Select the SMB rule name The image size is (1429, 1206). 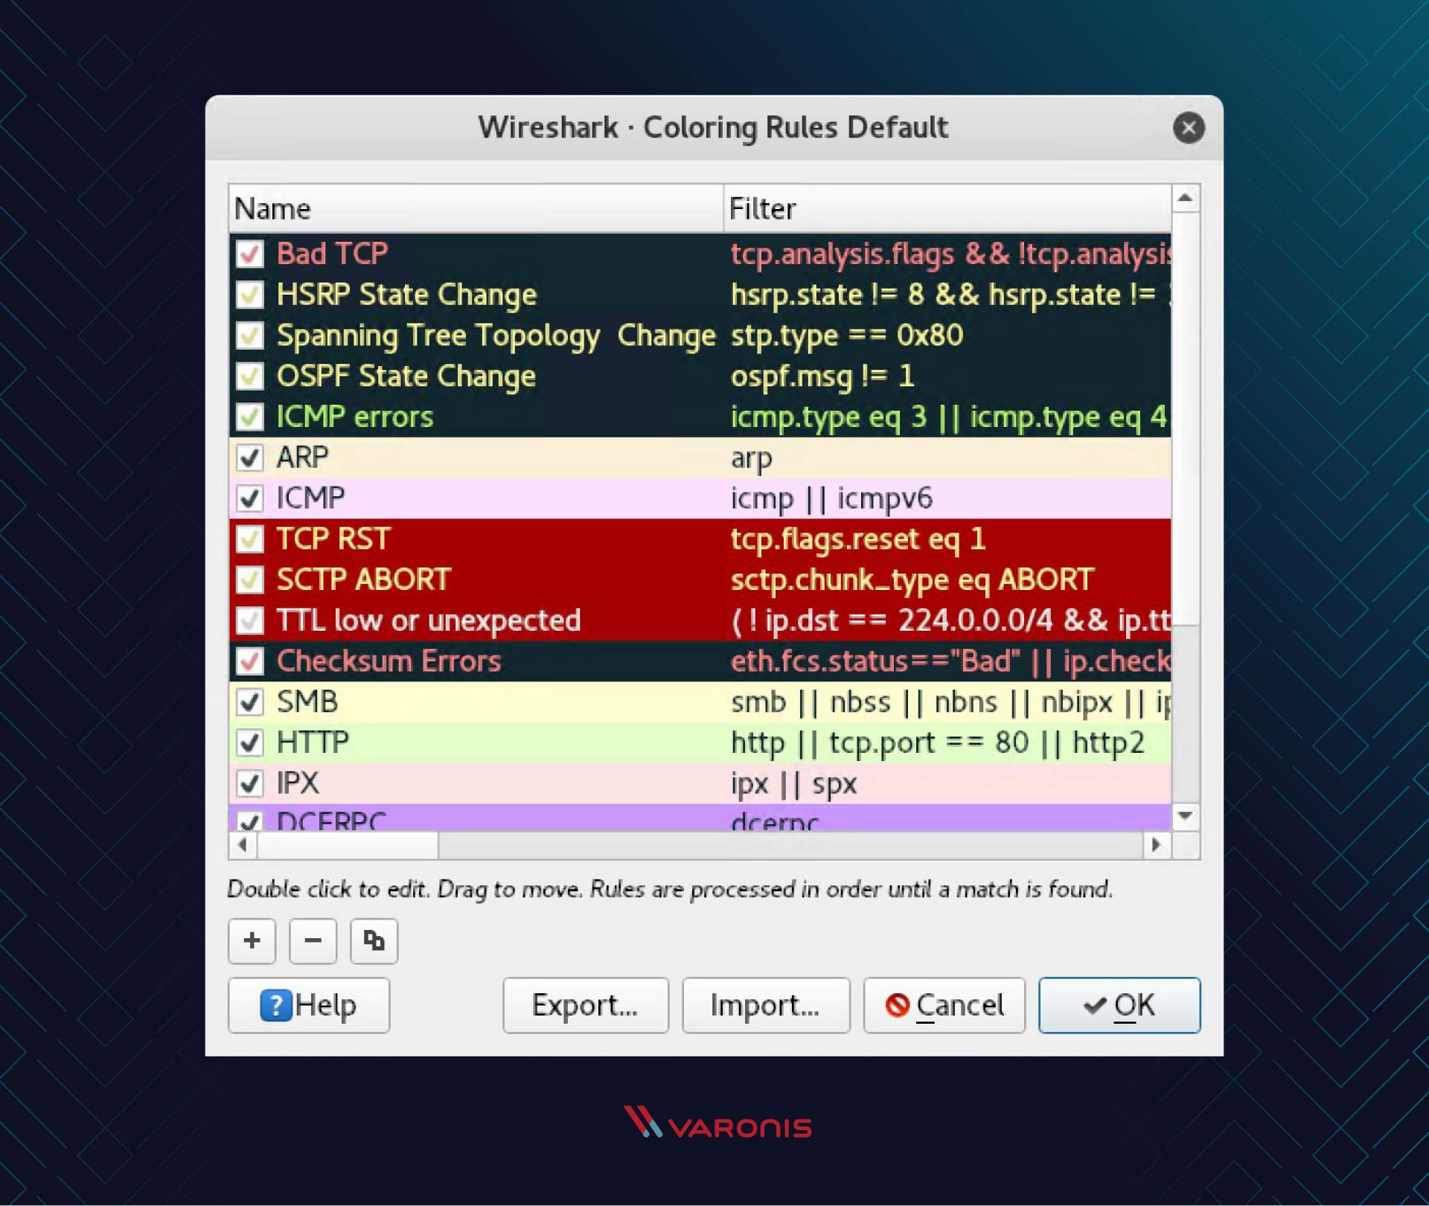[x=307, y=702]
